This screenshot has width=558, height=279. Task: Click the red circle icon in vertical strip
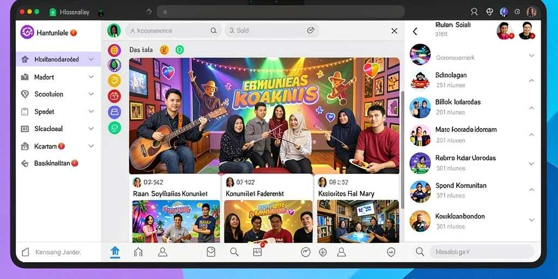[x=114, y=96]
